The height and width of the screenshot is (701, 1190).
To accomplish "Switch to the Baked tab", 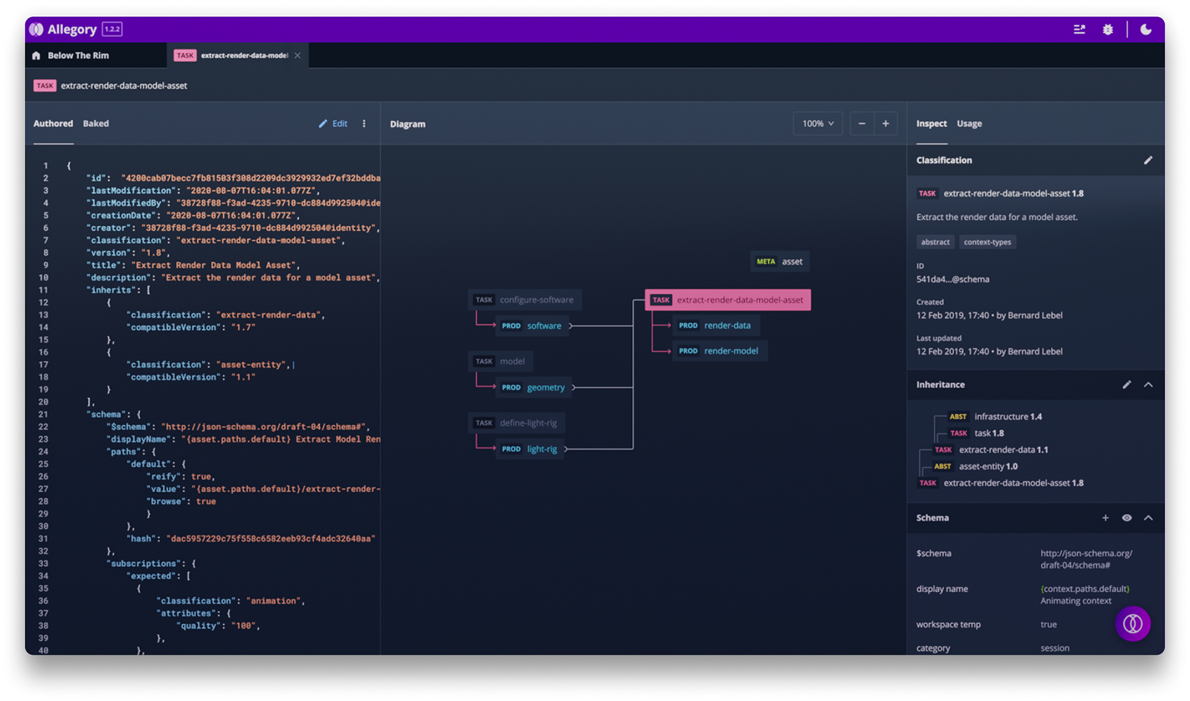I will click(96, 123).
